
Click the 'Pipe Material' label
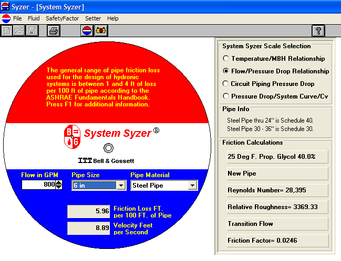pyautogui.click(x=150, y=175)
